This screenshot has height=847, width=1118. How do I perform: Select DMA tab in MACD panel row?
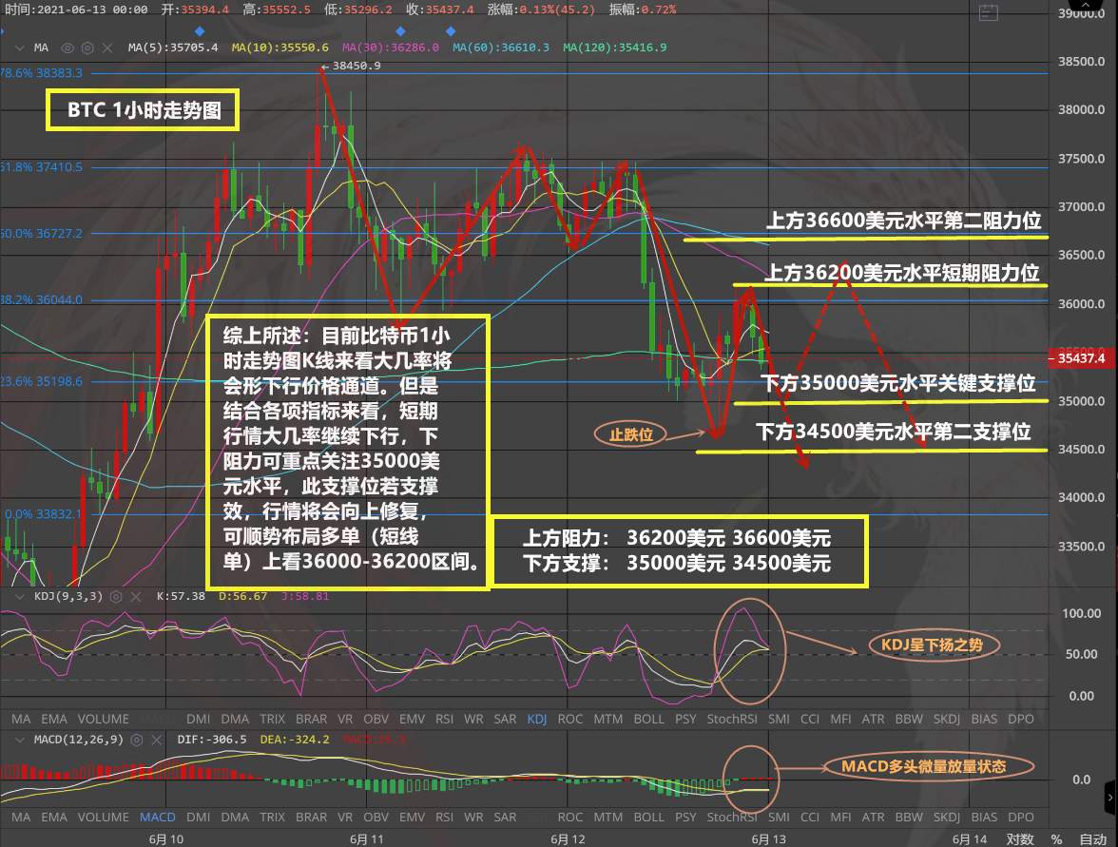coord(235,818)
